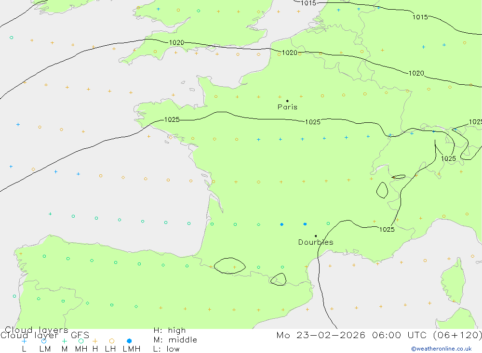This screenshot has width=482, height=353.
Task: Open the weatheronline.co.uk copyright link
Action: point(442,349)
